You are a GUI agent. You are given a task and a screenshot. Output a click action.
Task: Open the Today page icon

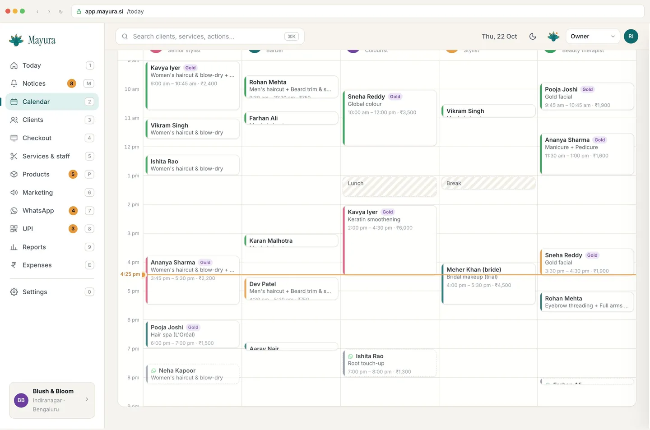[14, 65]
